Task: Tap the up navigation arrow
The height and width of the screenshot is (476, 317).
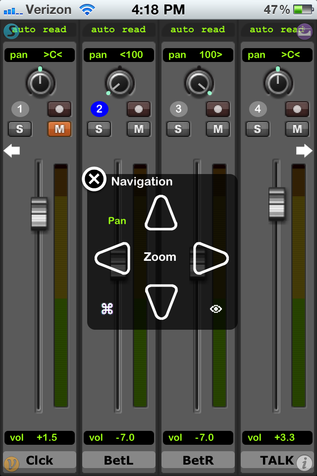Action: pos(161,214)
